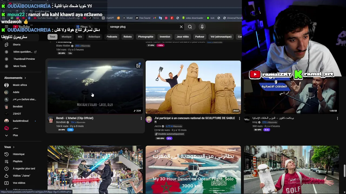Viewport: 346px width, 194px height.
Task: Play the Montagne d'Asgard thumbnail video
Action: point(95,87)
